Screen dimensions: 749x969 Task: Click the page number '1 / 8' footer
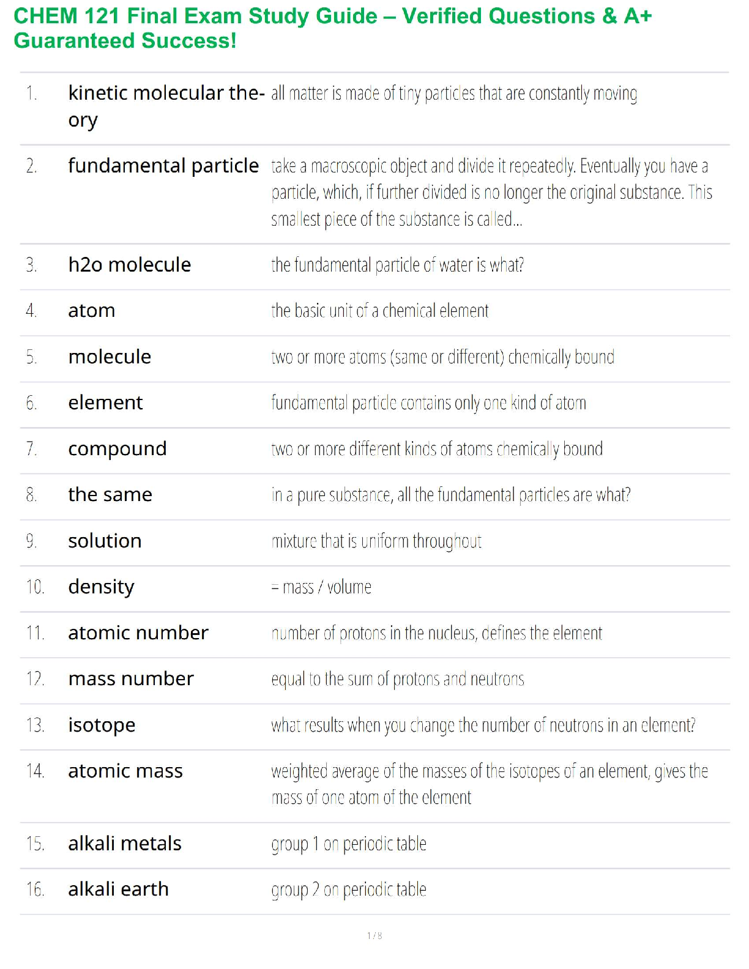pos(374,935)
